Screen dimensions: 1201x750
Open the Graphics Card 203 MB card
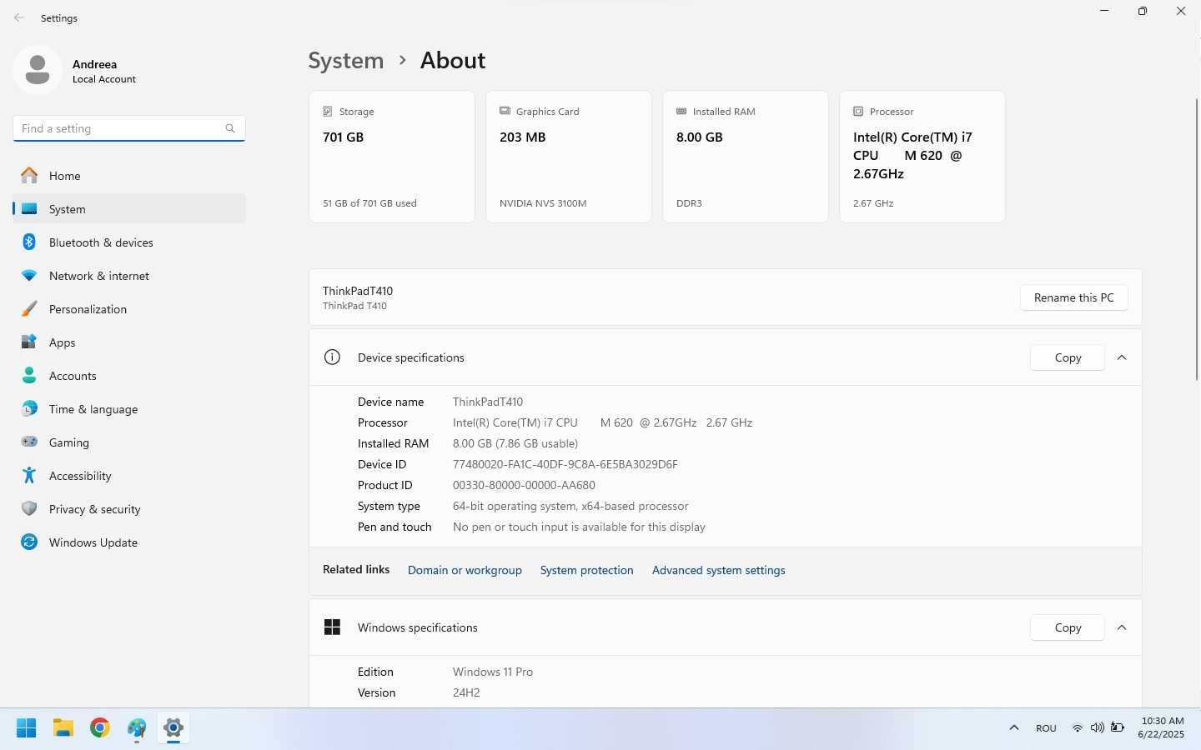569,157
